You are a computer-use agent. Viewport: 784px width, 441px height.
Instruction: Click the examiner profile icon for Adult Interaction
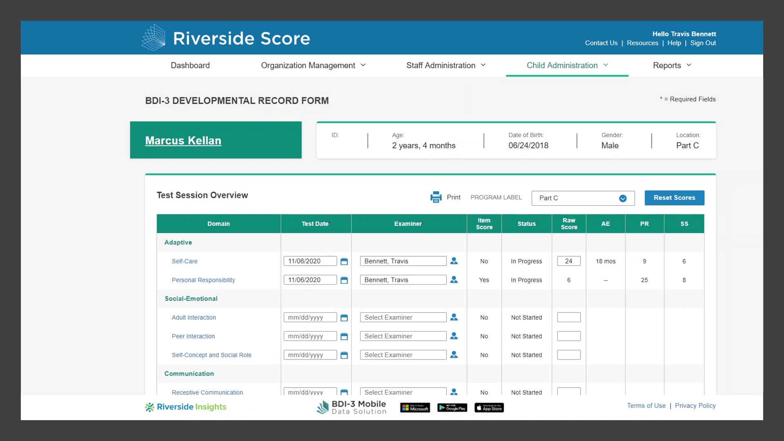point(454,317)
